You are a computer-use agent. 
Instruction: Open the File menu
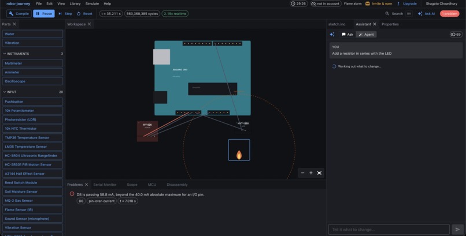39,3
